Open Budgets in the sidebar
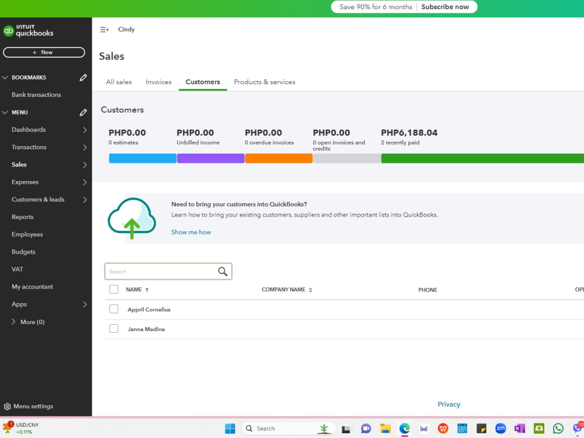This screenshot has width=584, height=438. (x=23, y=252)
